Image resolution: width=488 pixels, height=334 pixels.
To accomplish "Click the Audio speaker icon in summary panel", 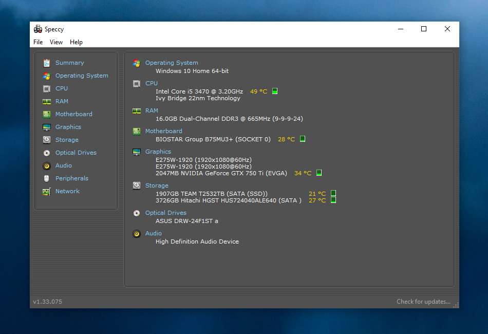I will (x=137, y=233).
